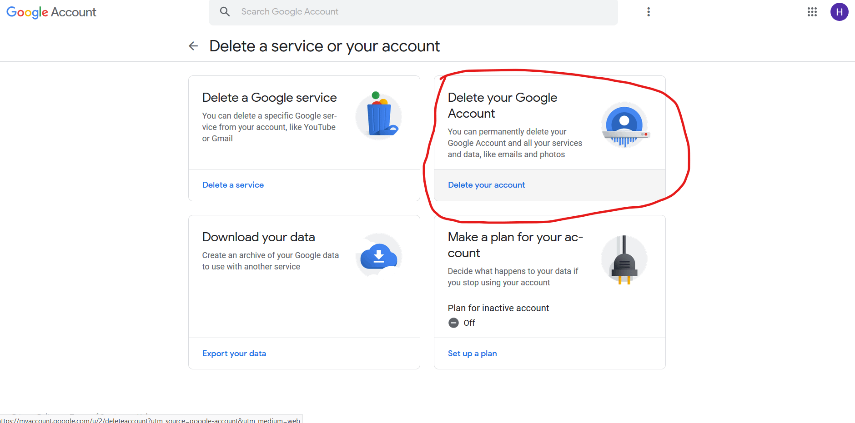Image resolution: width=855 pixels, height=423 pixels.
Task: Click the Plan for inactive account label
Action: pos(498,308)
